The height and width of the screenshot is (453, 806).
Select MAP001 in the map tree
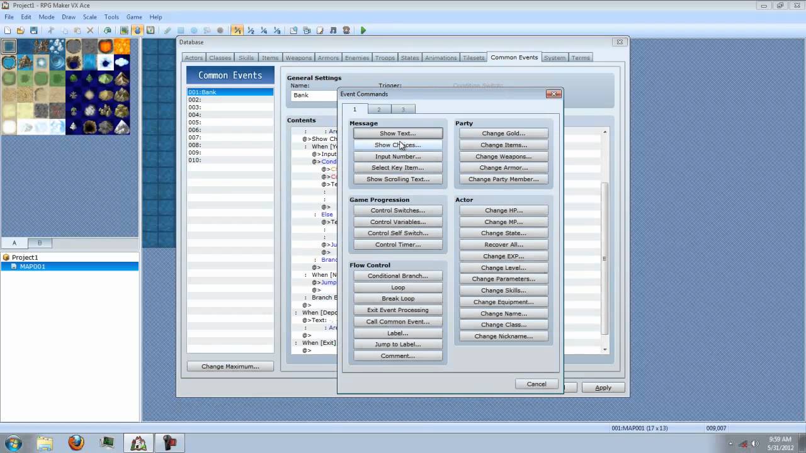(69, 266)
